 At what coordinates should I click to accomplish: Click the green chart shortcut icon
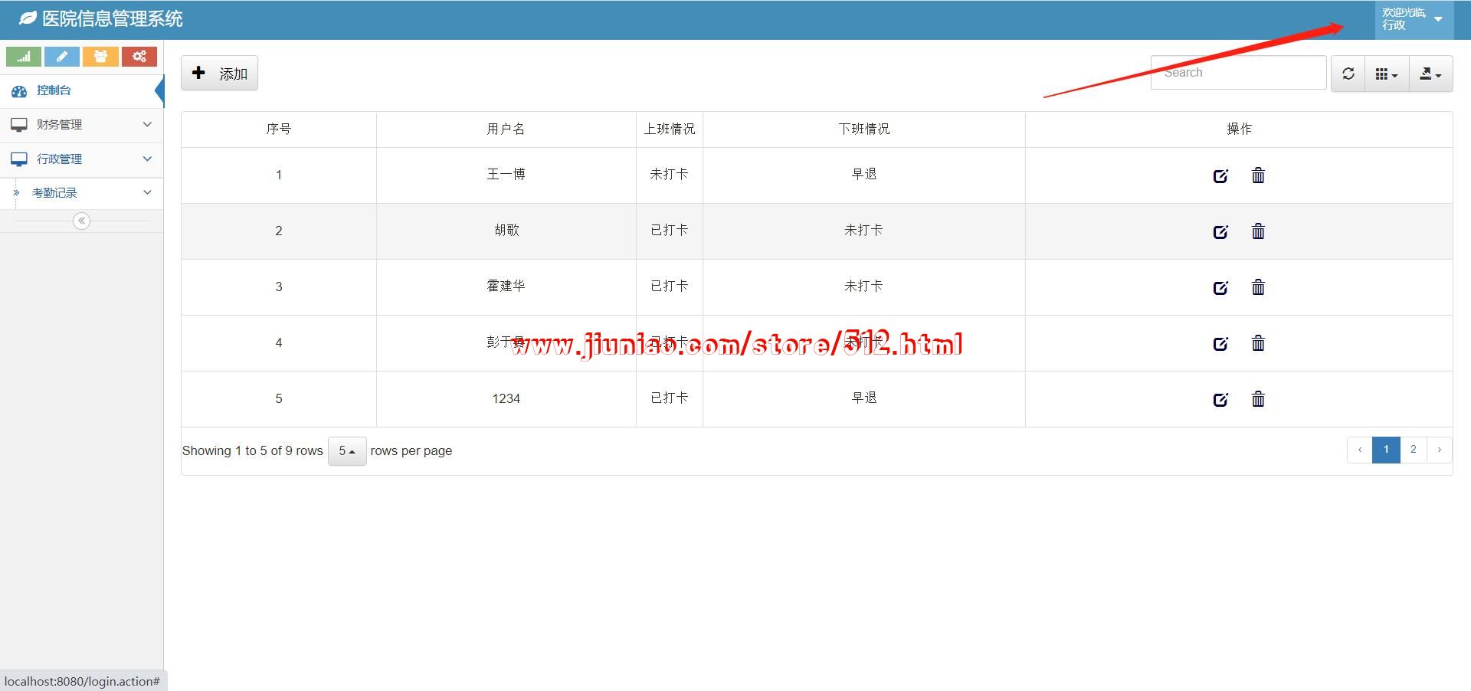[24, 57]
